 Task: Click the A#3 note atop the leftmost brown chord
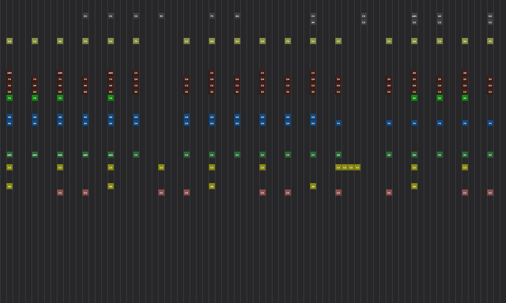click(9, 73)
